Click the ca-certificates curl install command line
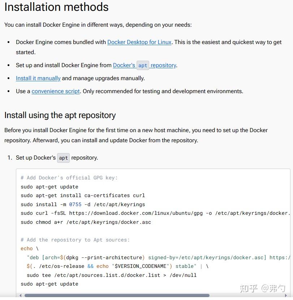 83,195
